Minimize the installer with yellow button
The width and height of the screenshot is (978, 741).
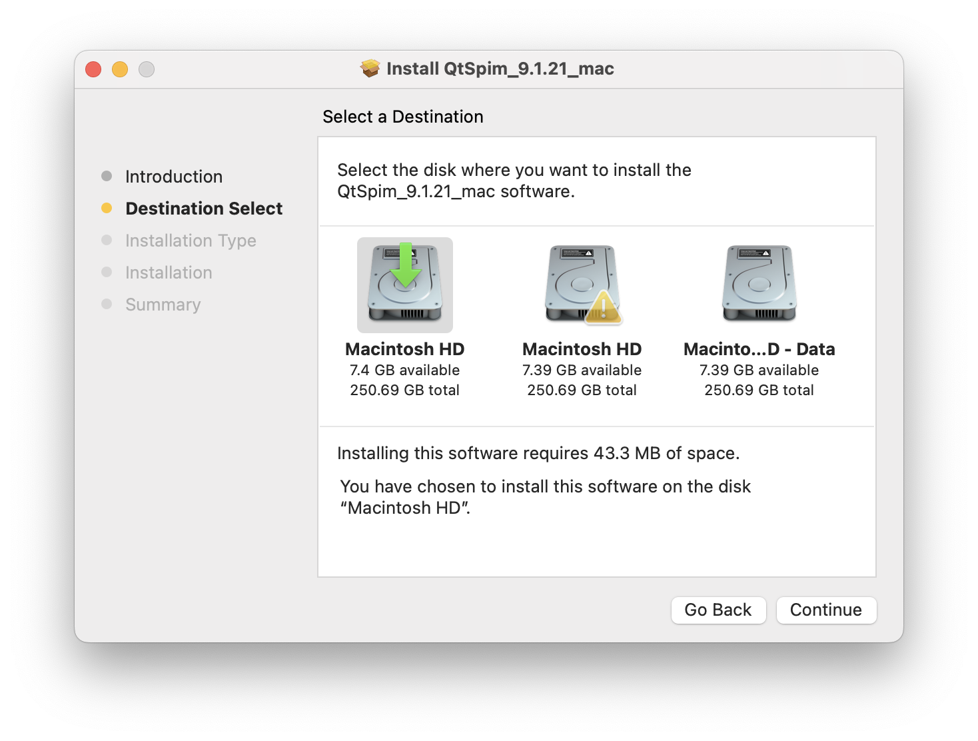[x=120, y=69]
